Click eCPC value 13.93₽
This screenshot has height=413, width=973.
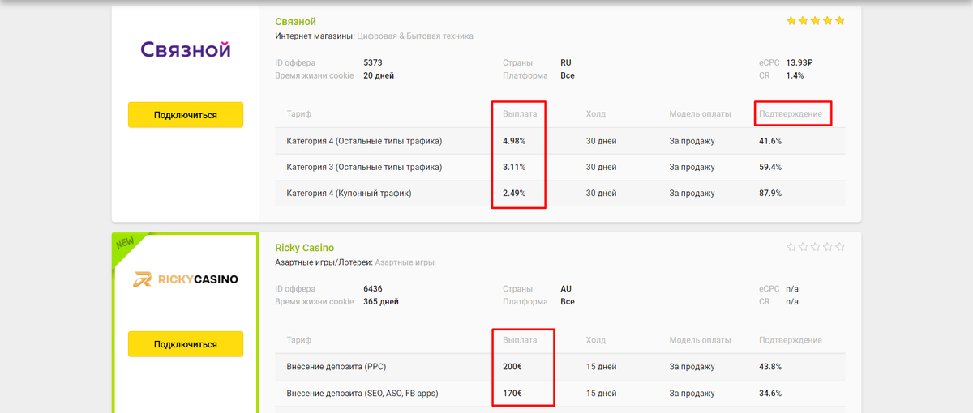click(x=799, y=62)
